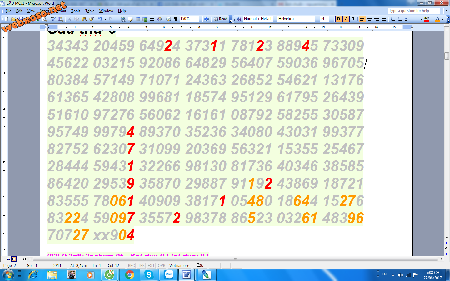Open the Help menu
450x281 pixels.
click(x=122, y=11)
